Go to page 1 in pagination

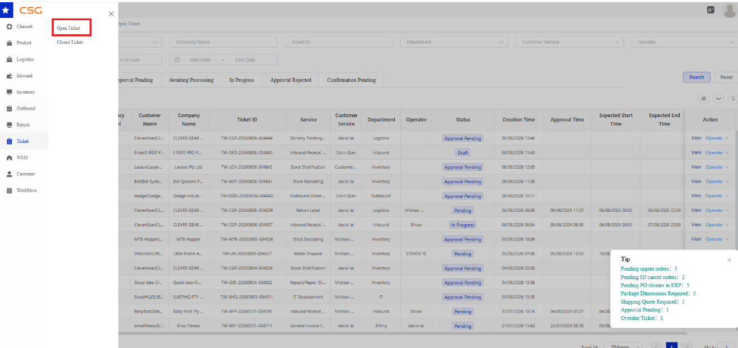pyautogui.click(x=672, y=346)
